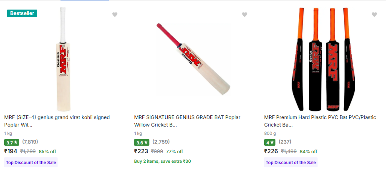The width and height of the screenshot is (386, 169).
Task: Favorite the MRF Premium Plastic PVC bat
Action: click(374, 15)
